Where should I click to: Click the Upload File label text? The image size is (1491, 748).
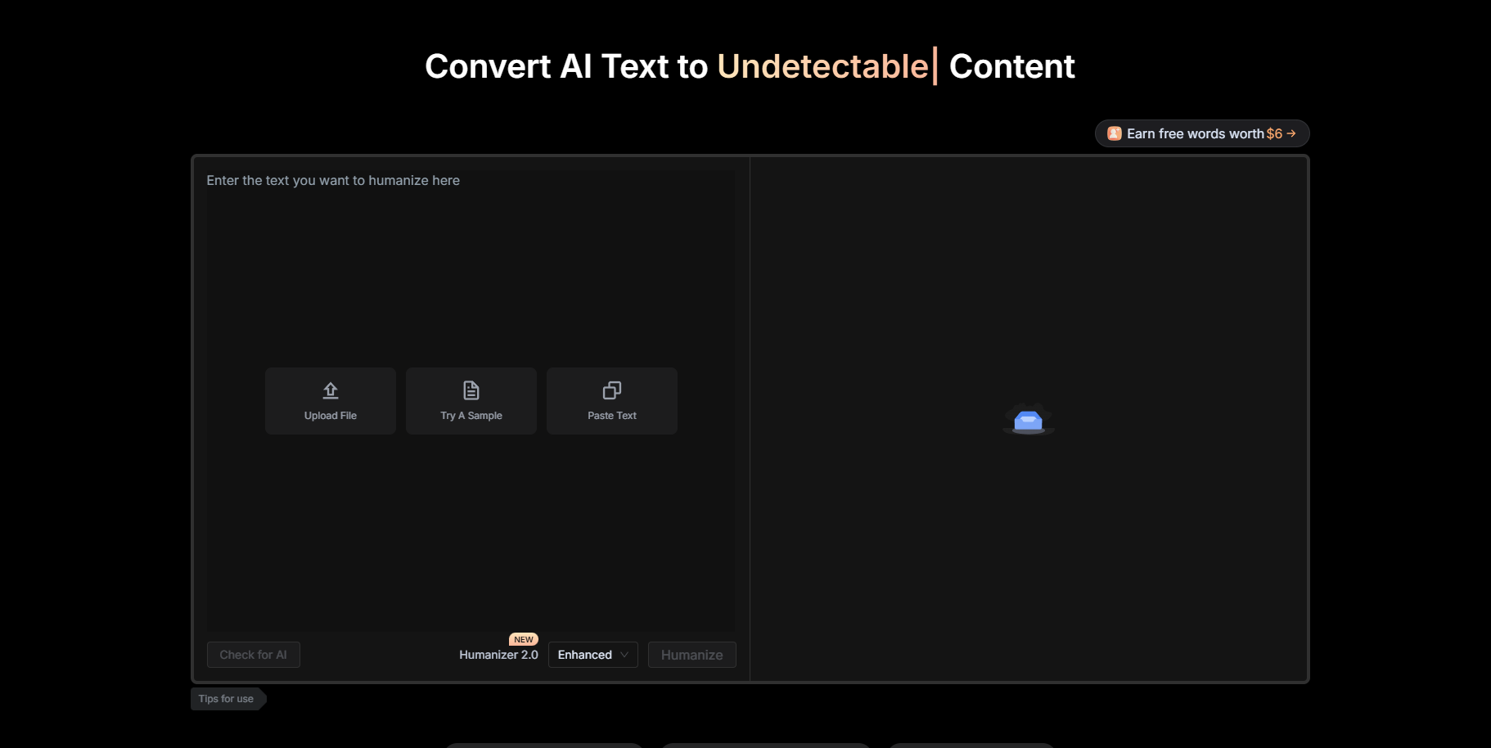coord(331,416)
